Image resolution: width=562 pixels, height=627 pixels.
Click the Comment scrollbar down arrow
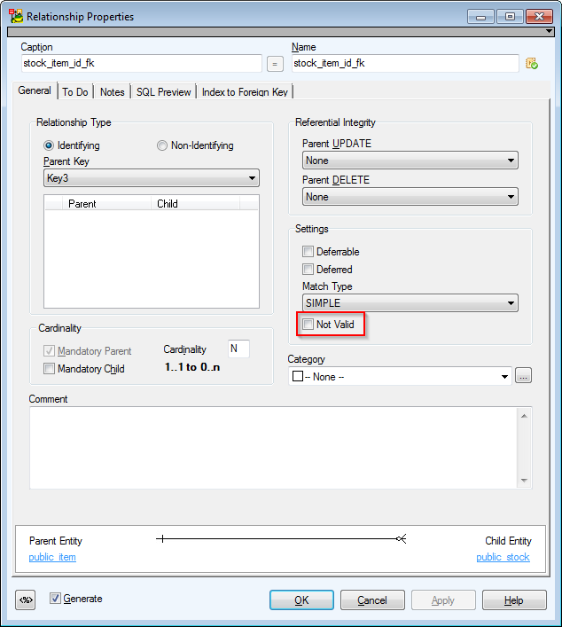524,481
